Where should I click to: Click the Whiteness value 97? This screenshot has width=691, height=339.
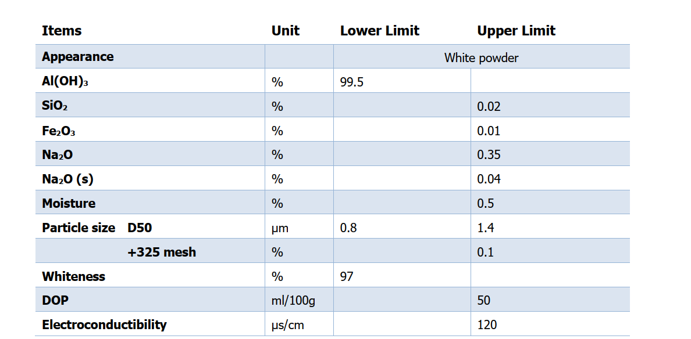point(347,276)
